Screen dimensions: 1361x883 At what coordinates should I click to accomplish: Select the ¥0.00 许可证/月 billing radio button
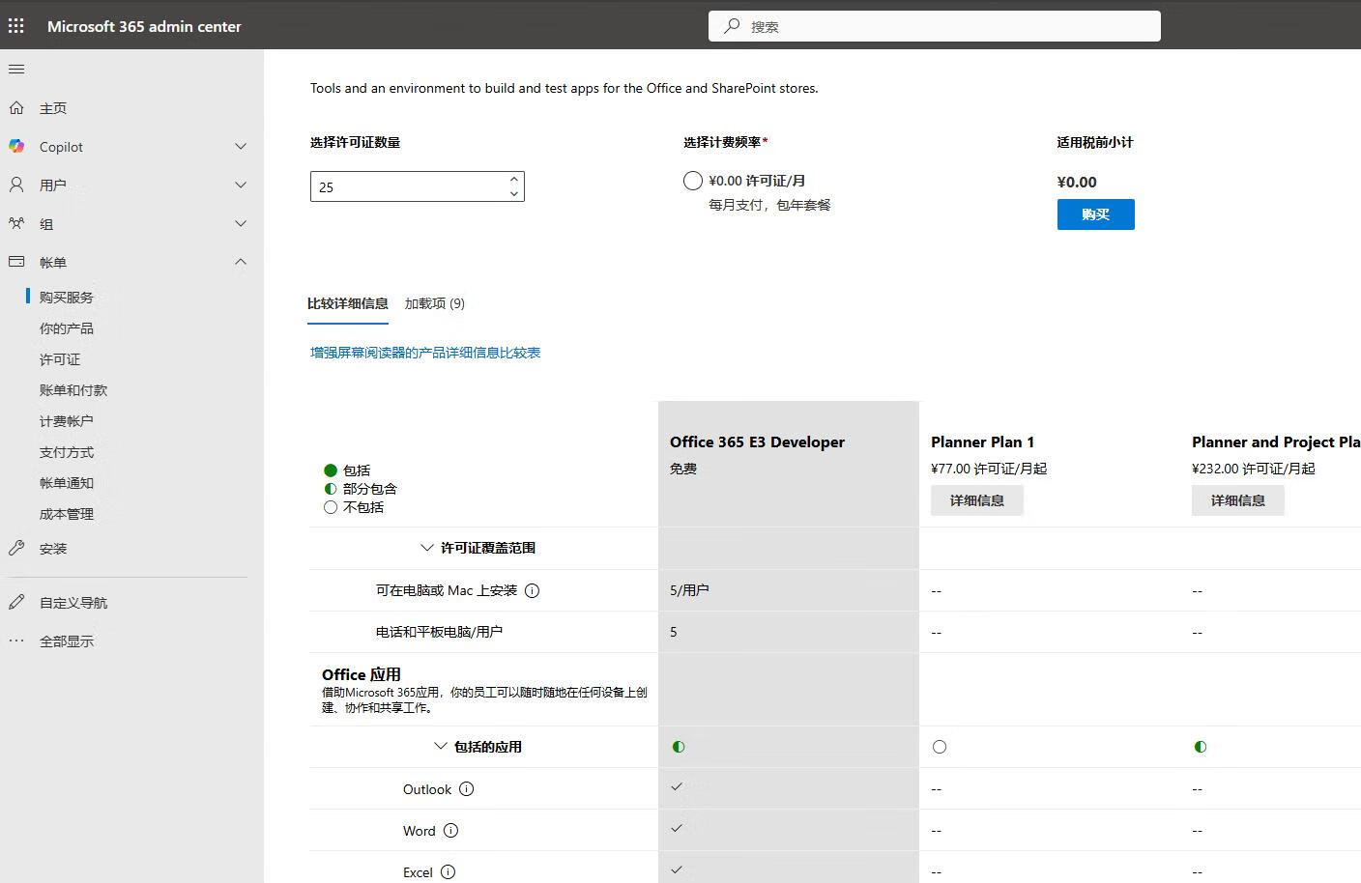tap(692, 181)
